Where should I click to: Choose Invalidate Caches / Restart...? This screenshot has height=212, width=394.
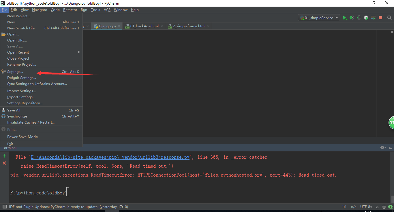coord(41,122)
